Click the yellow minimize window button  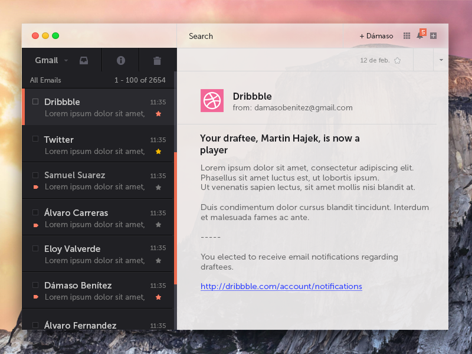pos(45,36)
